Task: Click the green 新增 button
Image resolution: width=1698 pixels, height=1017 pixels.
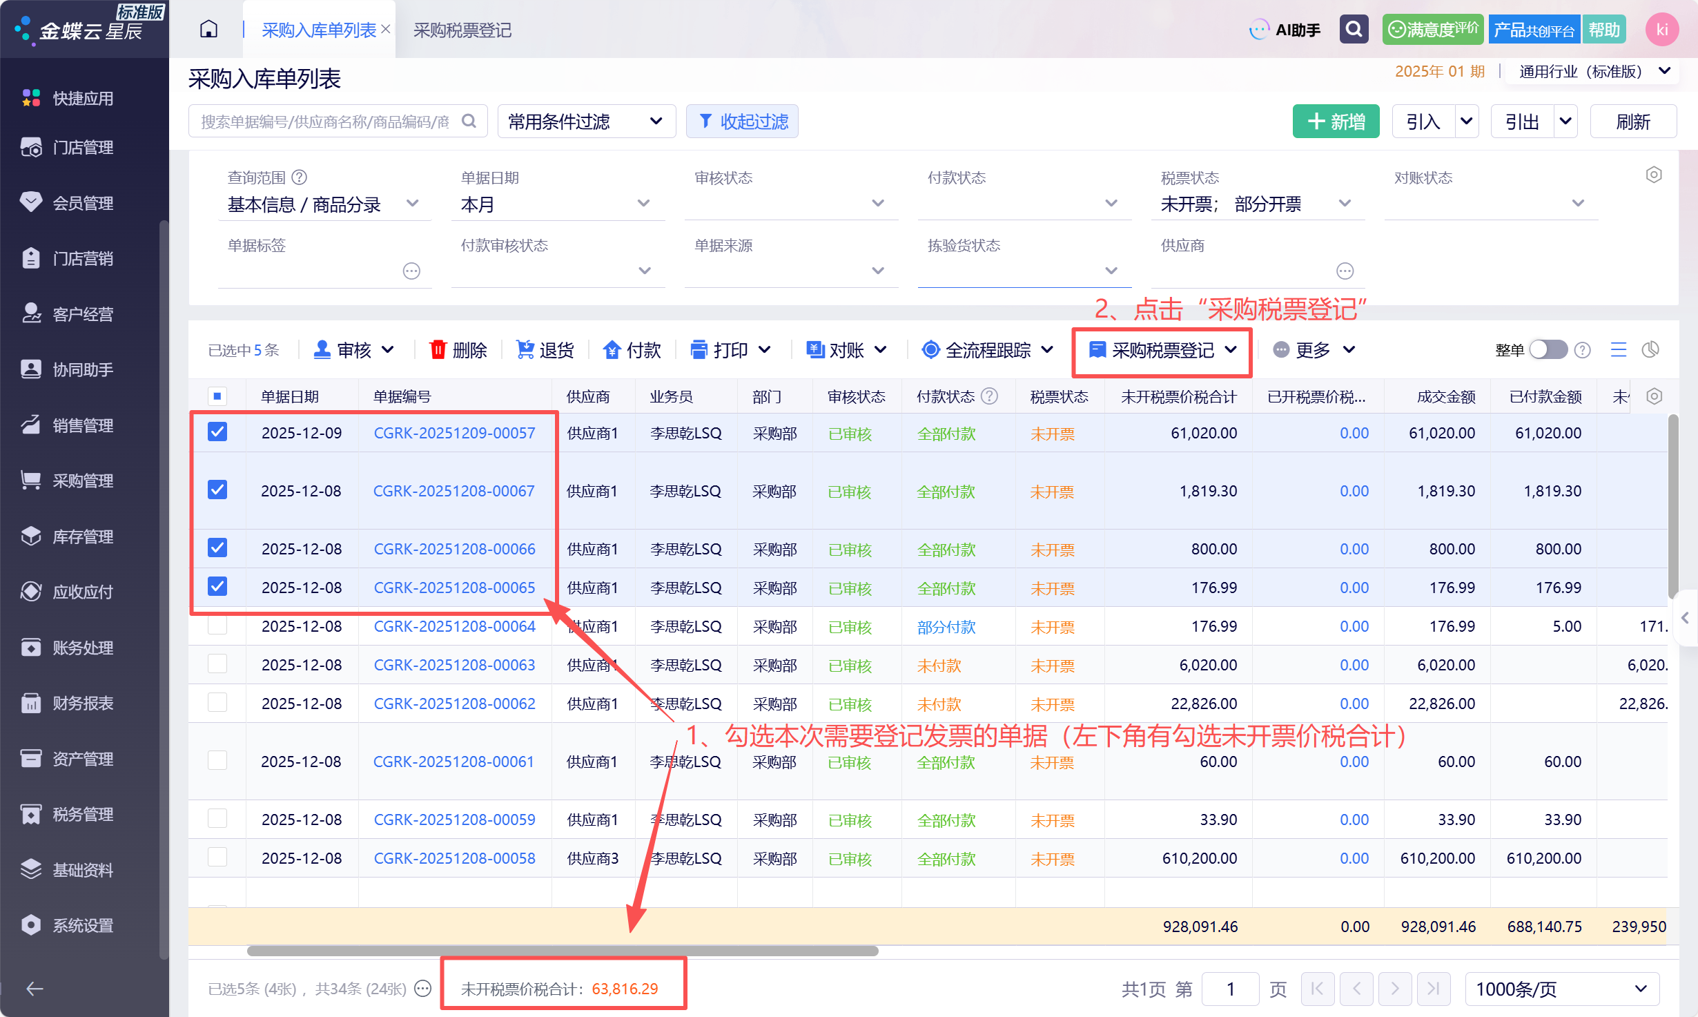Action: pyautogui.click(x=1336, y=122)
